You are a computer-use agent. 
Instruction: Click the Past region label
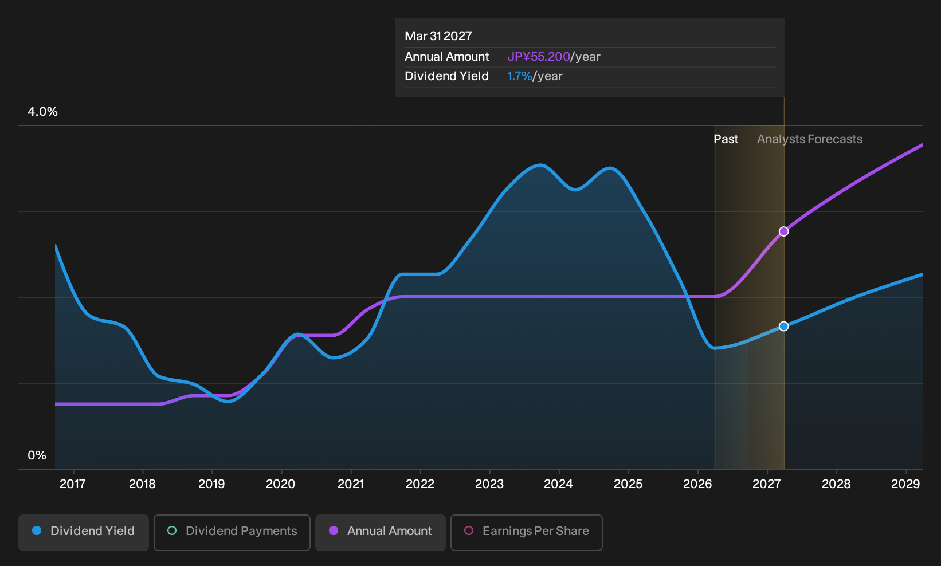(x=726, y=139)
